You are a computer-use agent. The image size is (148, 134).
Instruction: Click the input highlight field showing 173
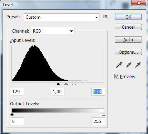click(x=98, y=92)
